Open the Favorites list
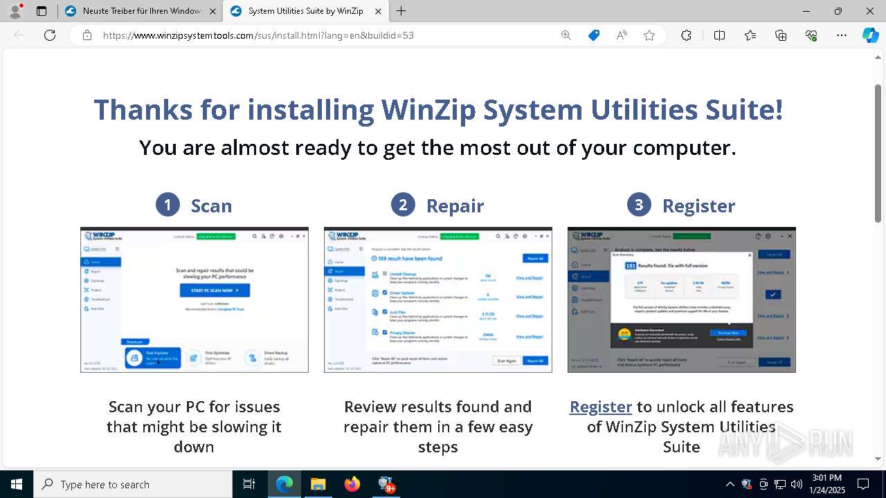 750,35
